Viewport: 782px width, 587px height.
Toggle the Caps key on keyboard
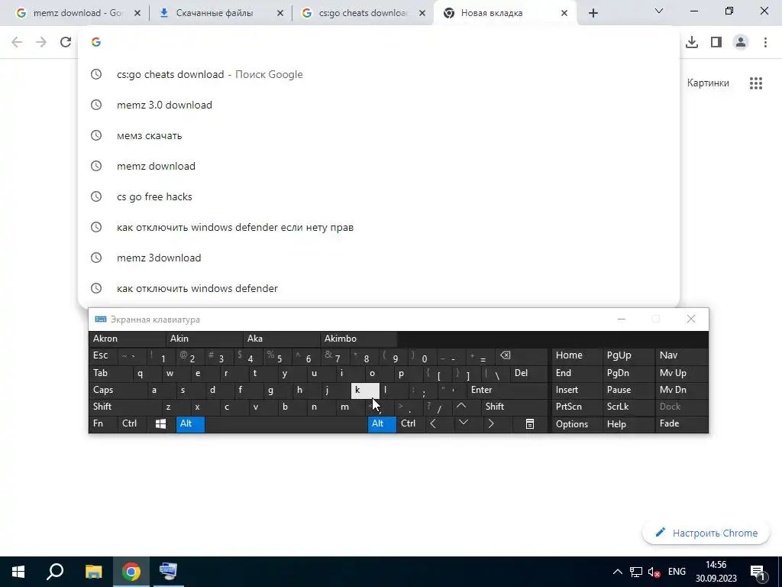coord(118,390)
